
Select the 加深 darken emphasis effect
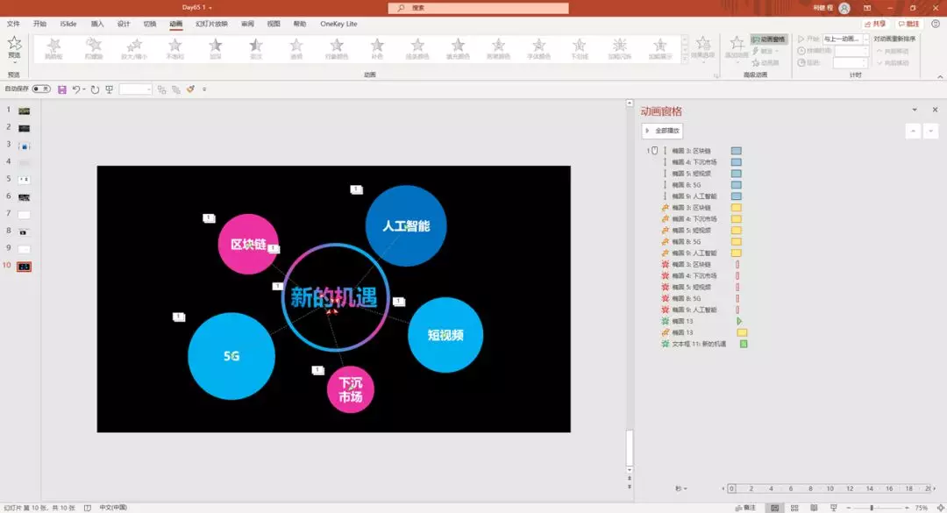215,48
